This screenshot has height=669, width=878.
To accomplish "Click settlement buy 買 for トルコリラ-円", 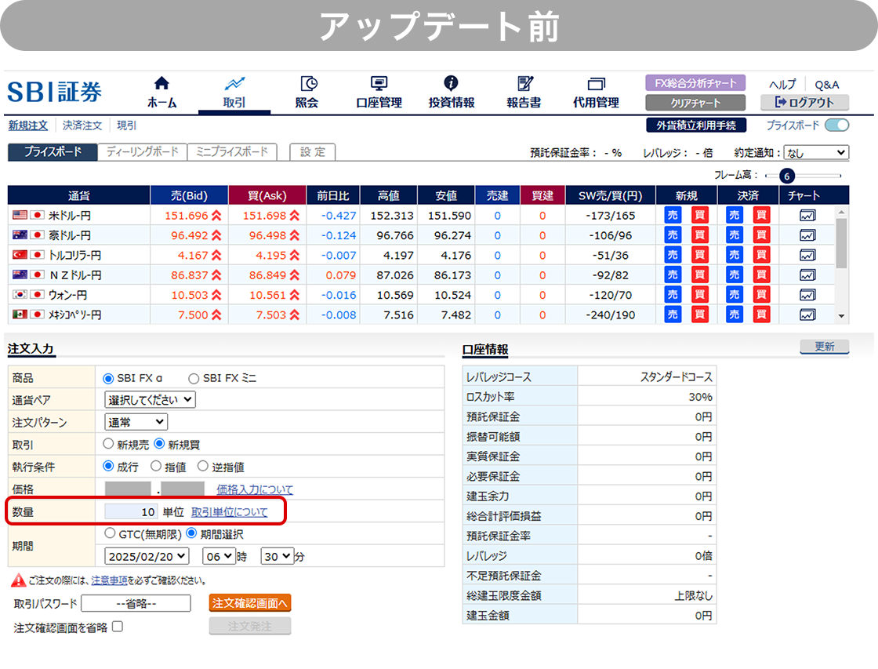I will [x=761, y=255].
